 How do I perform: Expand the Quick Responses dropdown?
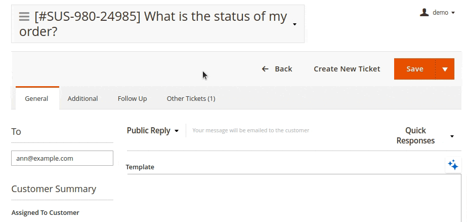pyautogui.click(x=451, y=136)
